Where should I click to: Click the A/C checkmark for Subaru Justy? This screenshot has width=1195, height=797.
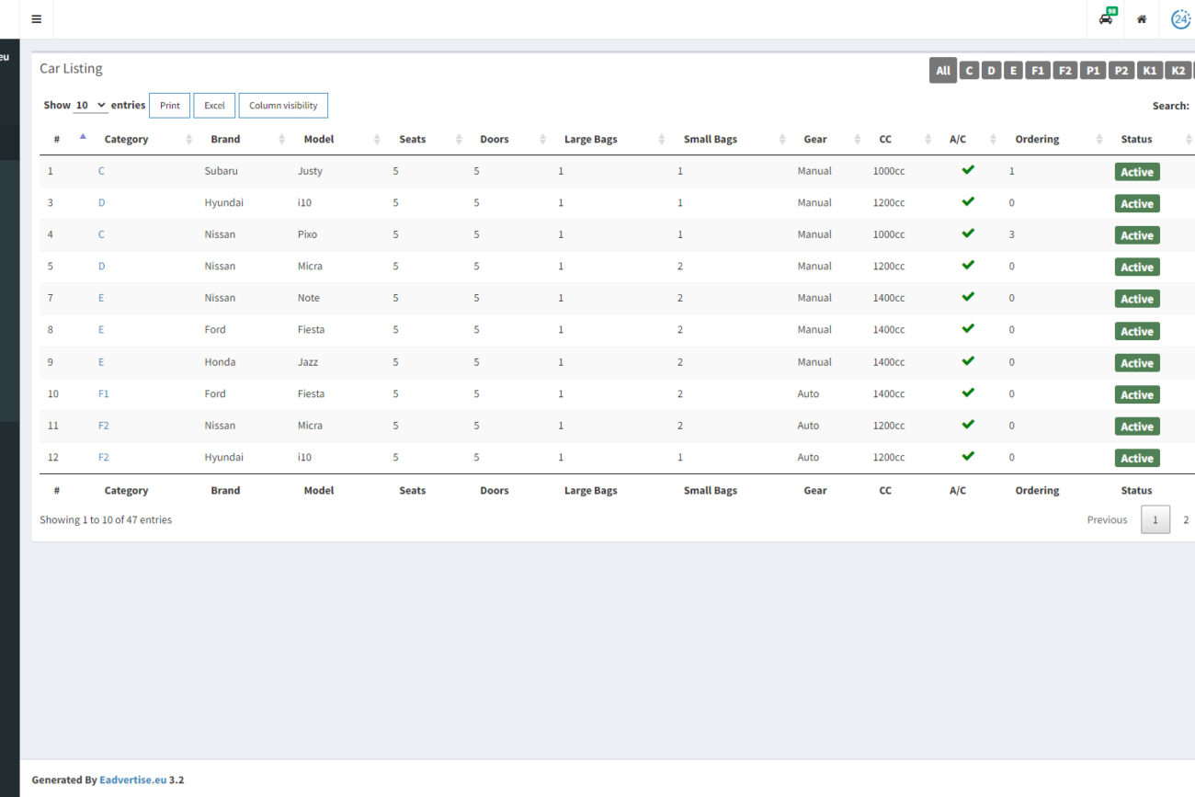(967, 170)
